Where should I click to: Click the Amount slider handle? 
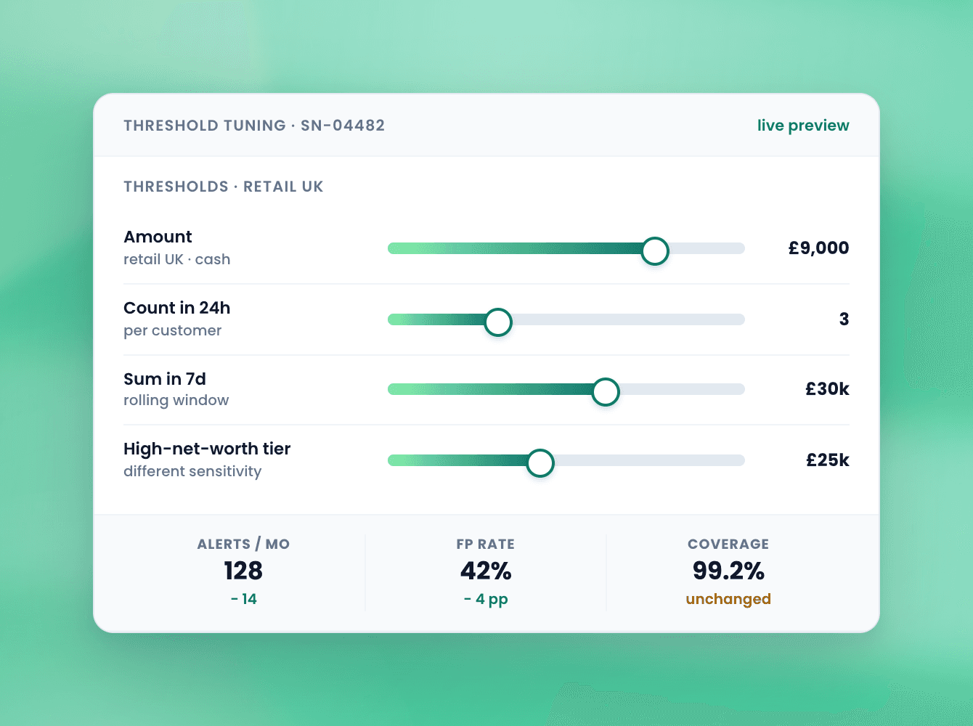(655, 250)
